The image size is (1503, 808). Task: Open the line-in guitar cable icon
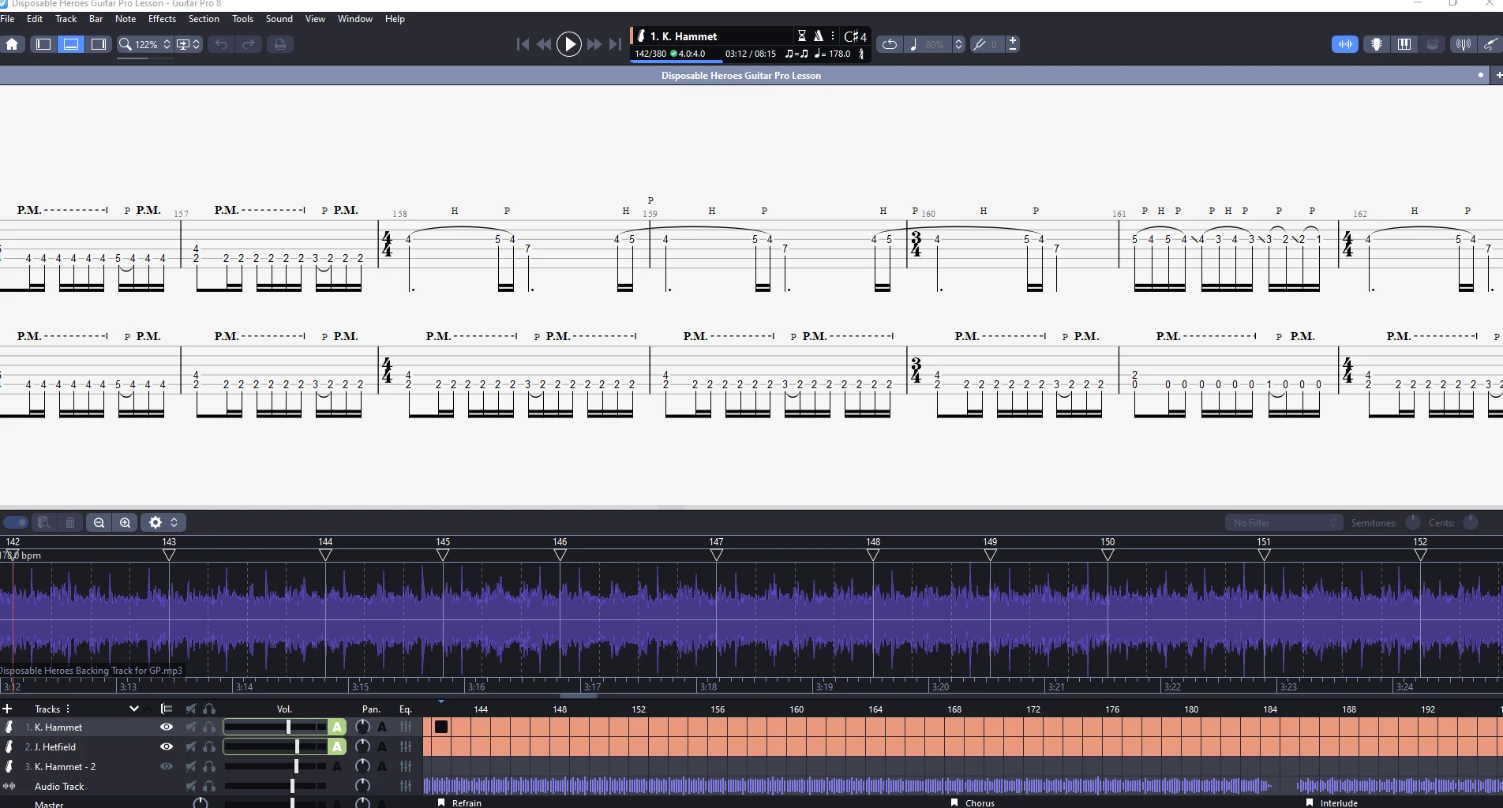coord(1490,44)
